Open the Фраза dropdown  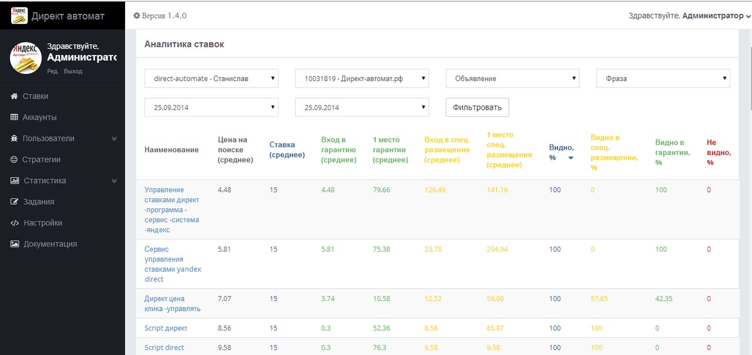(x=663, y=79)
